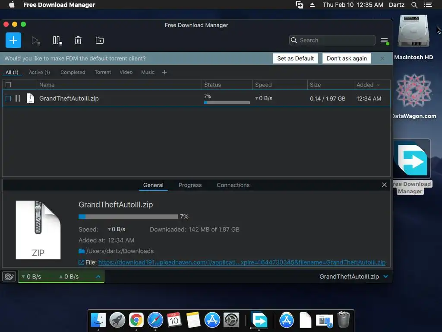Open Notification Center list icon
This screenshot has width=442, height=332.
click(428, 5)
